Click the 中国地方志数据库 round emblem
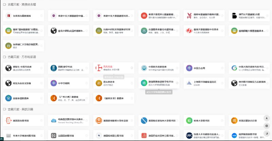The height and width of the screenshot is (141, 272). click(144, 68)
